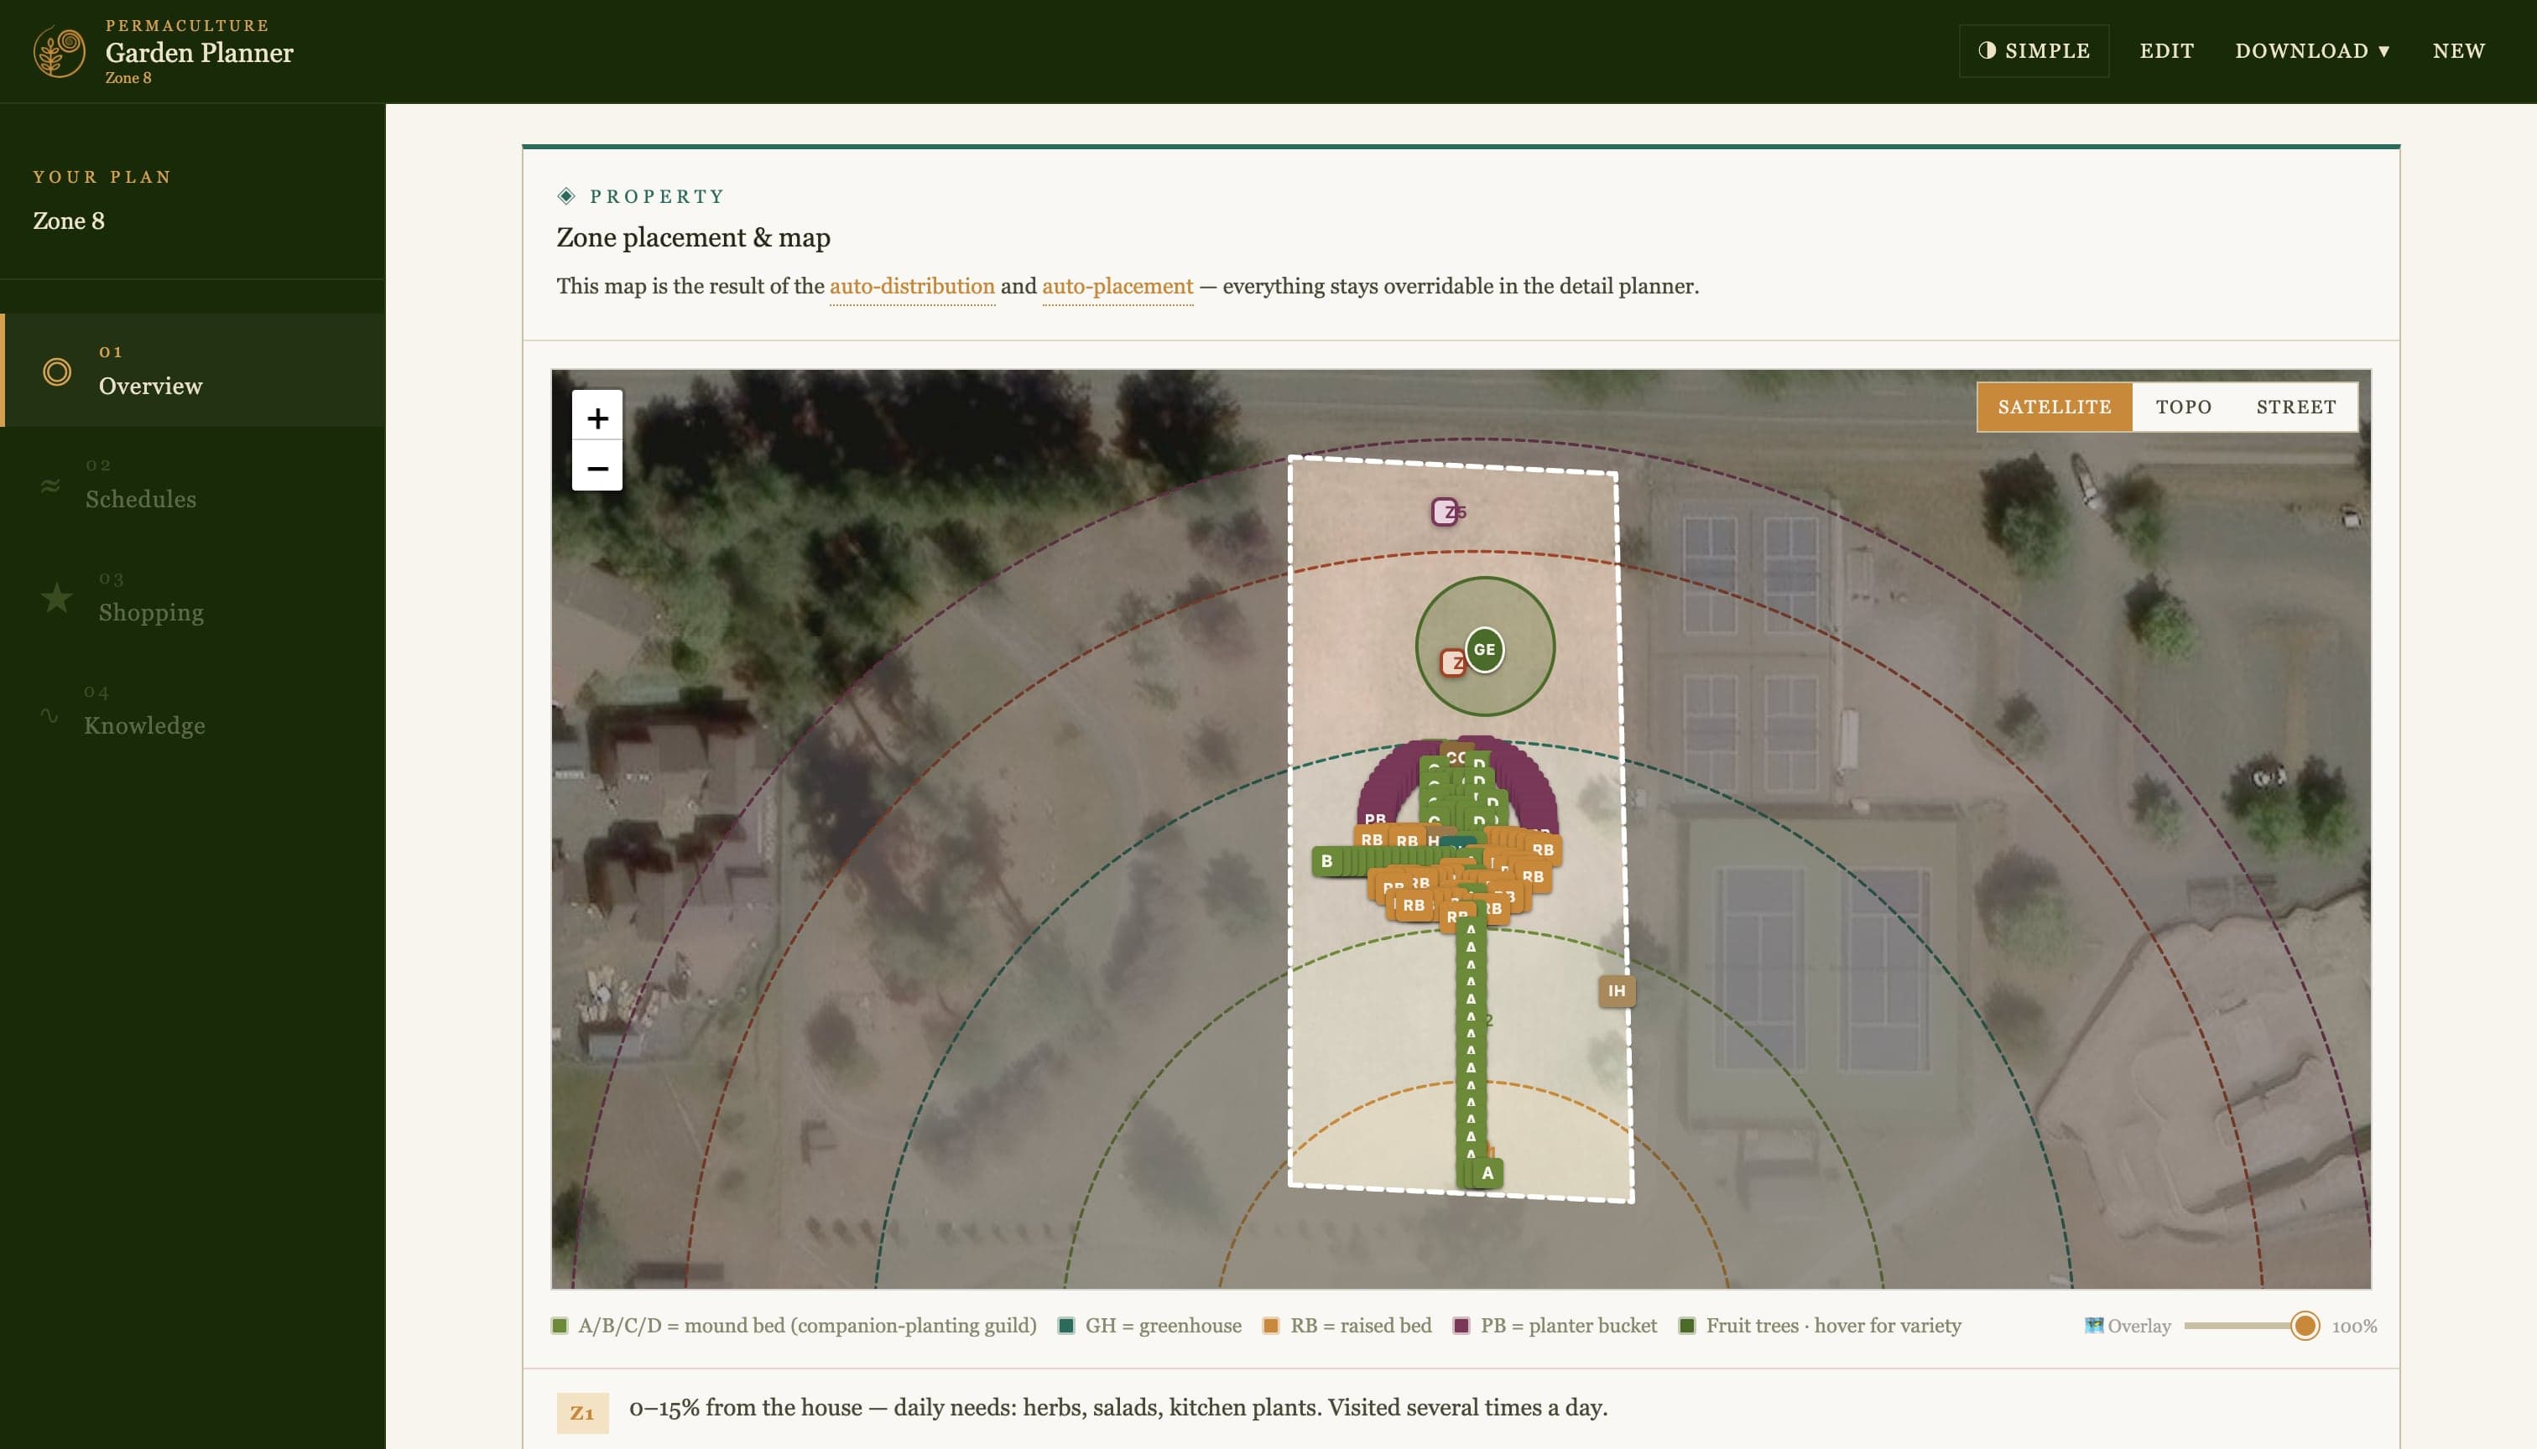Follow the auto-distribution link
2537x1449 pixels.
[912, 287]
